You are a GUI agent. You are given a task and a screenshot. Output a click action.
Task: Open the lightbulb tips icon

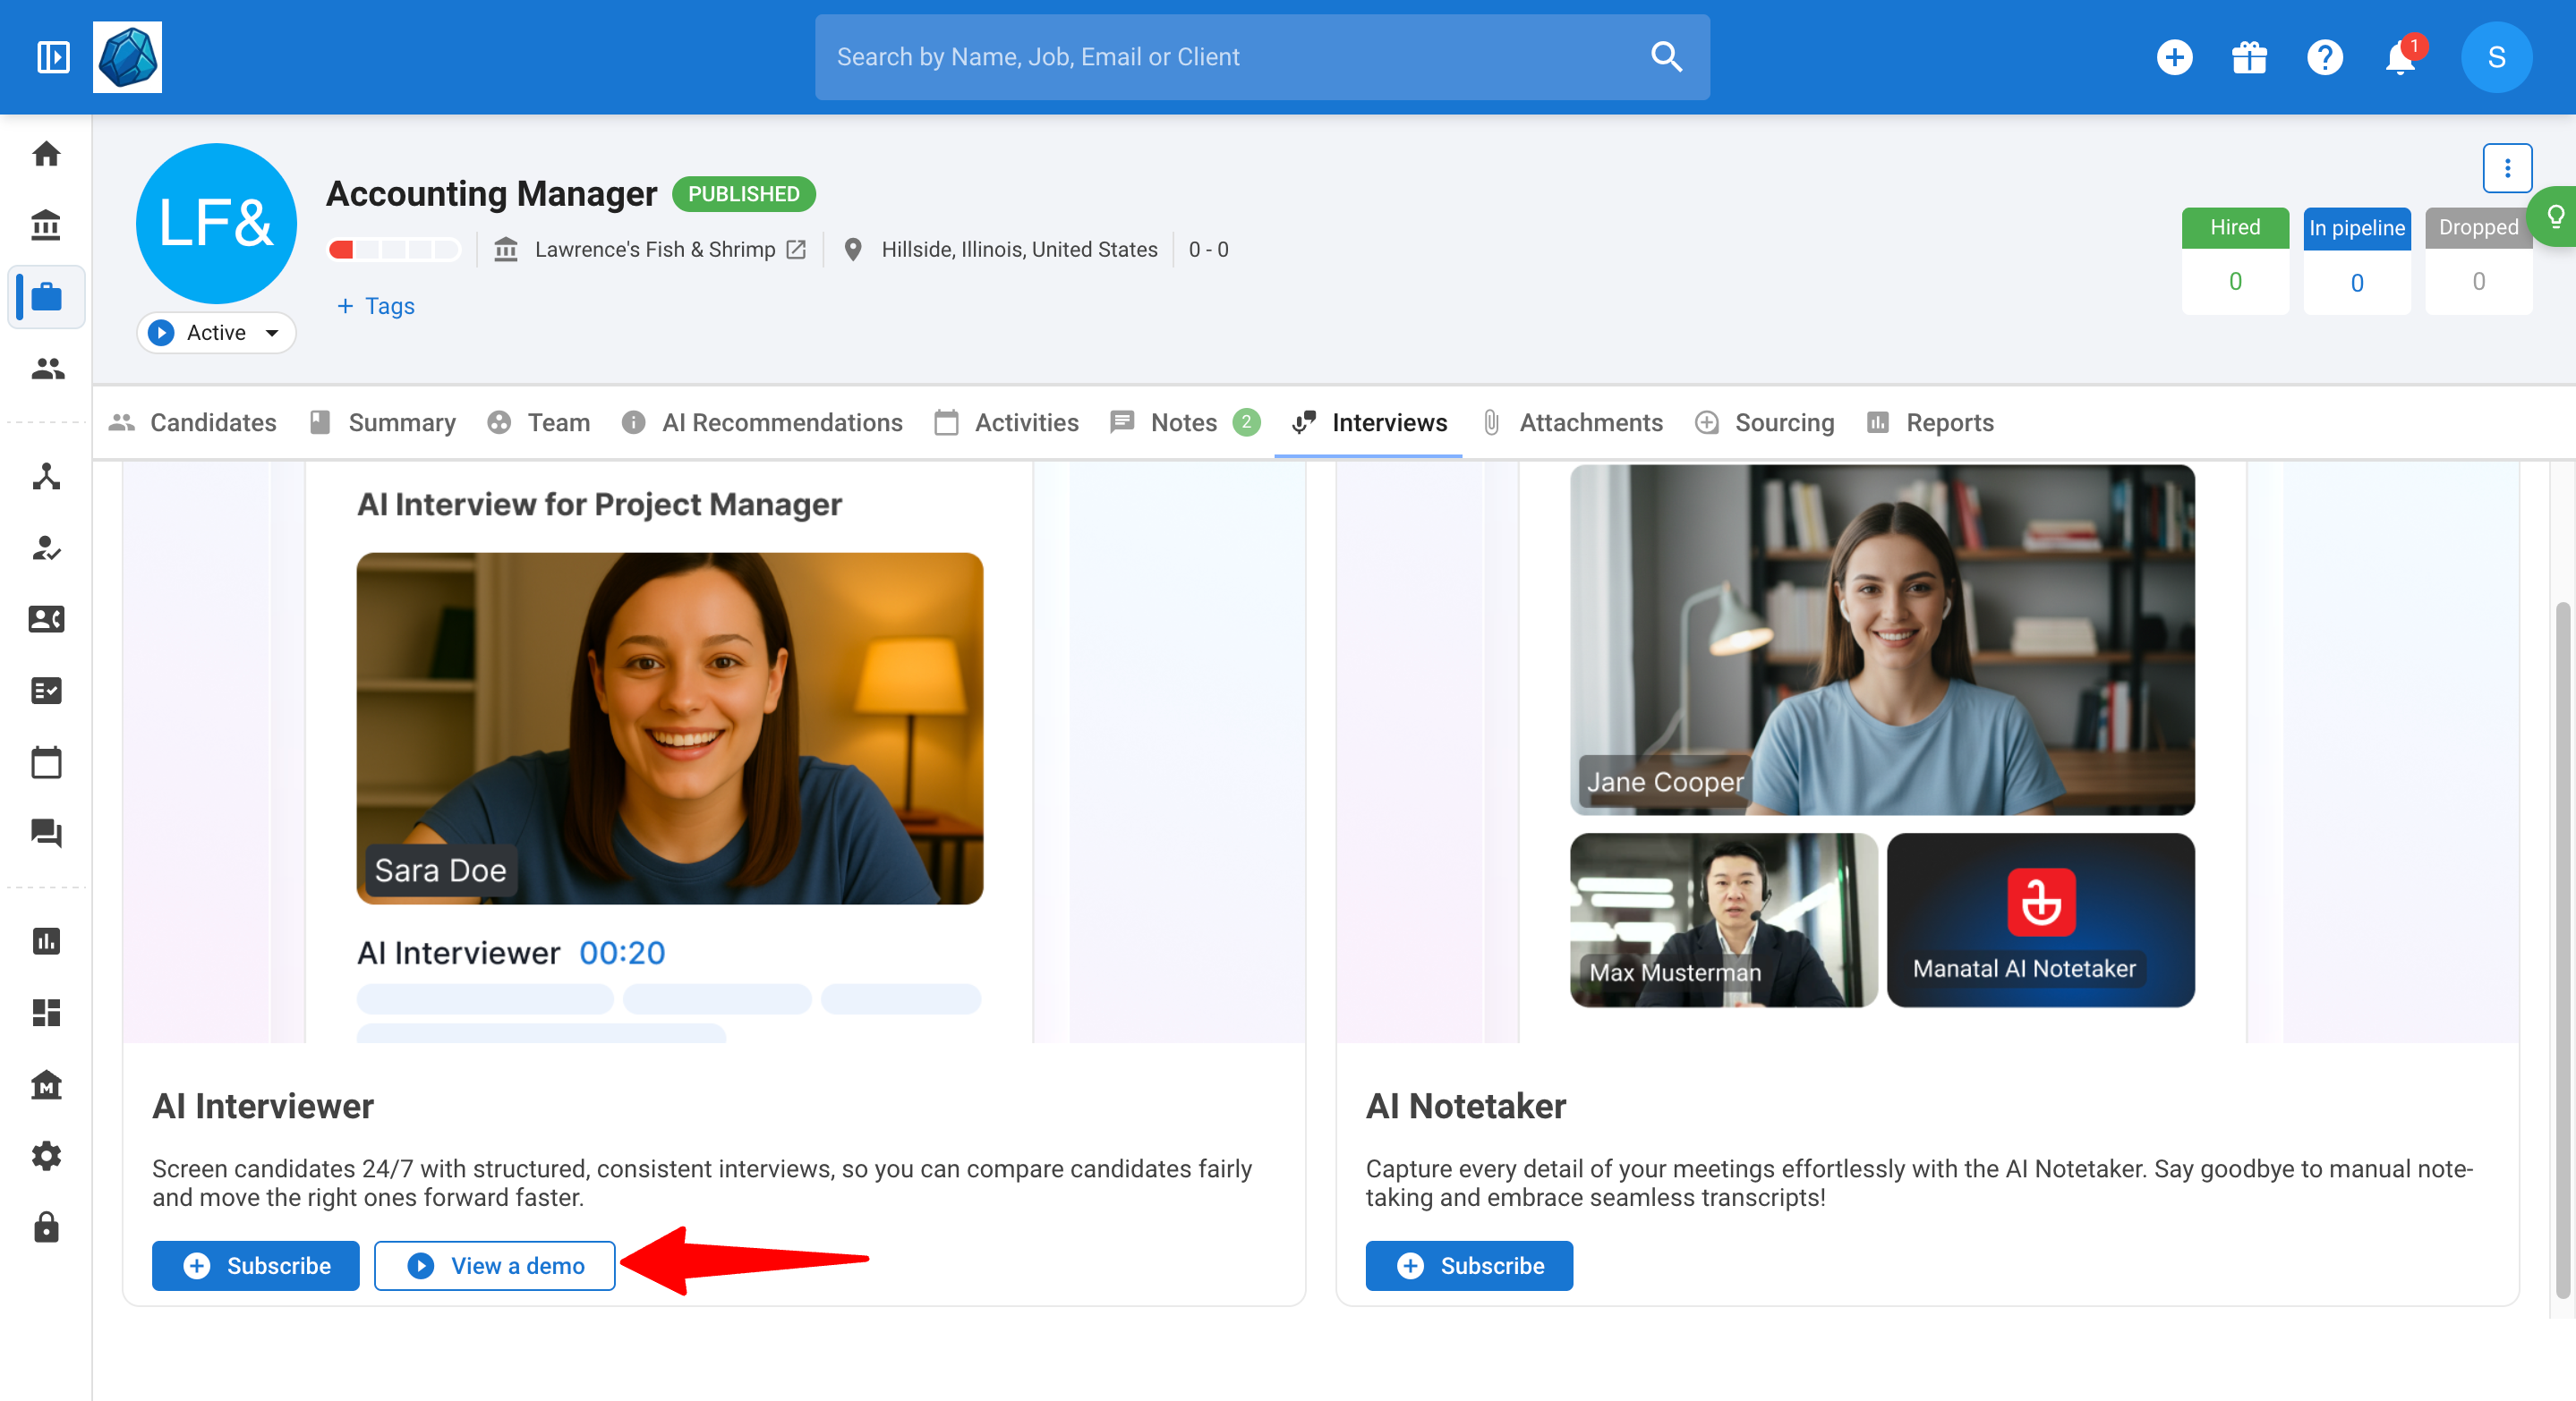click(2554, 216)
